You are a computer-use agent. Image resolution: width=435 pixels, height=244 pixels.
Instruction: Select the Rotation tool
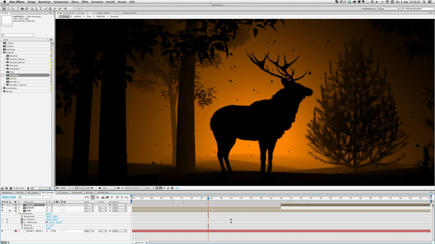tap(18, 9)
